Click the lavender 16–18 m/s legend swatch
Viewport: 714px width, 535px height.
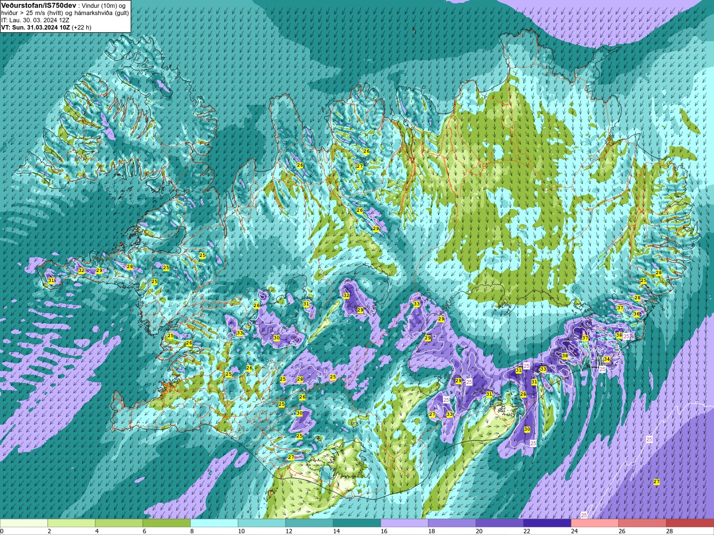(404, 523)
